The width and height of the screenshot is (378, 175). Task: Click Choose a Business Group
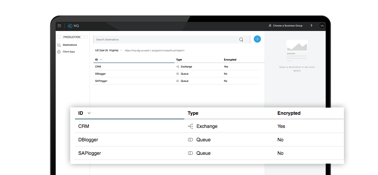coord(287,26)
